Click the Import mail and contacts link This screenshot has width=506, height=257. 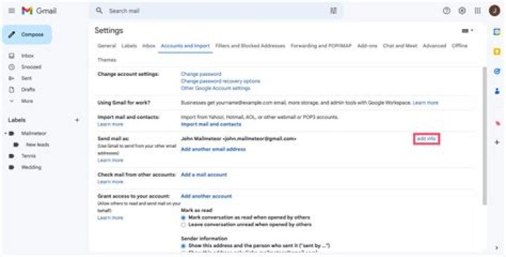tap(211, 124)
